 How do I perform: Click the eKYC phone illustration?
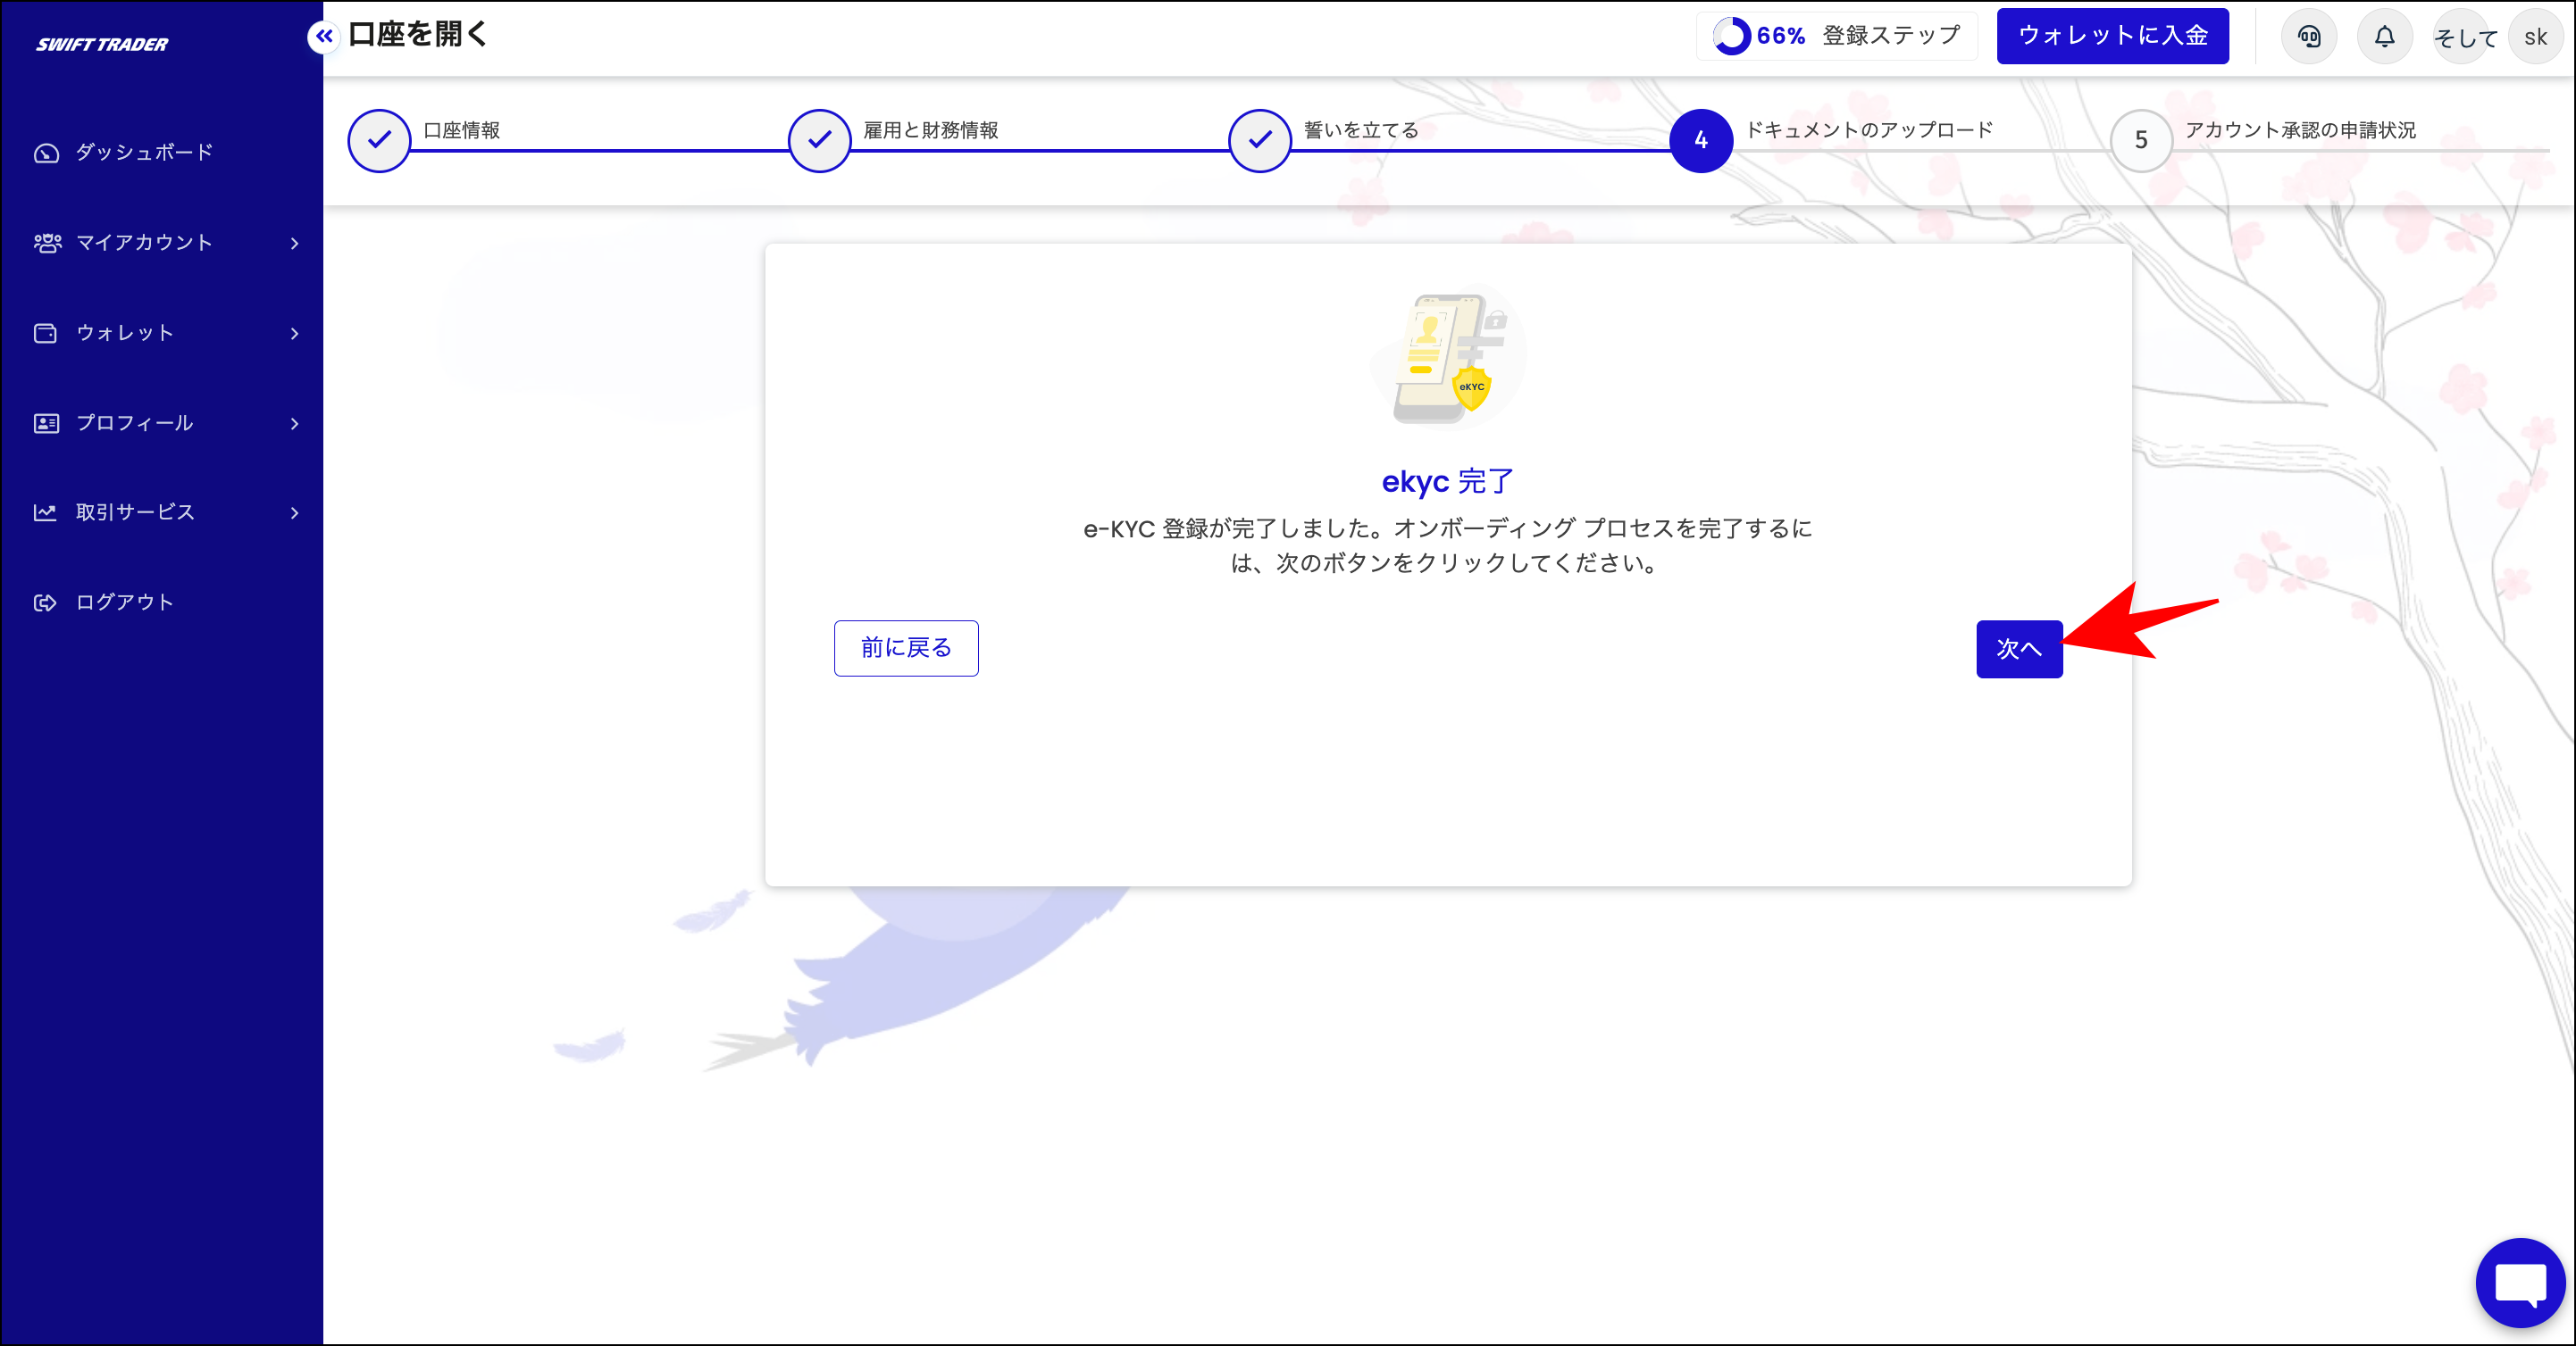(1447, 358)
